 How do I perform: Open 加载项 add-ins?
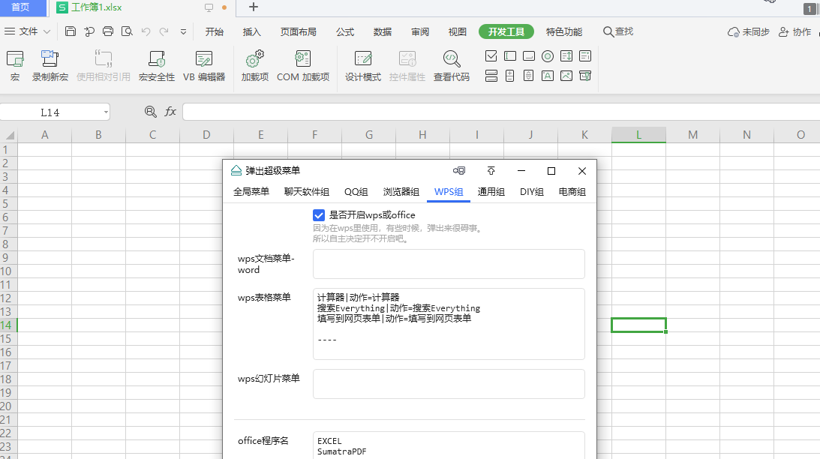[x=254, y=66]
